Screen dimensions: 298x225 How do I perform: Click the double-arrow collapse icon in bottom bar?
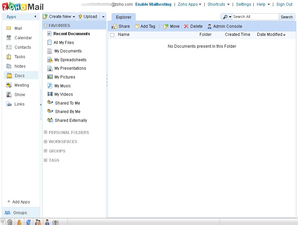[2, 222]
